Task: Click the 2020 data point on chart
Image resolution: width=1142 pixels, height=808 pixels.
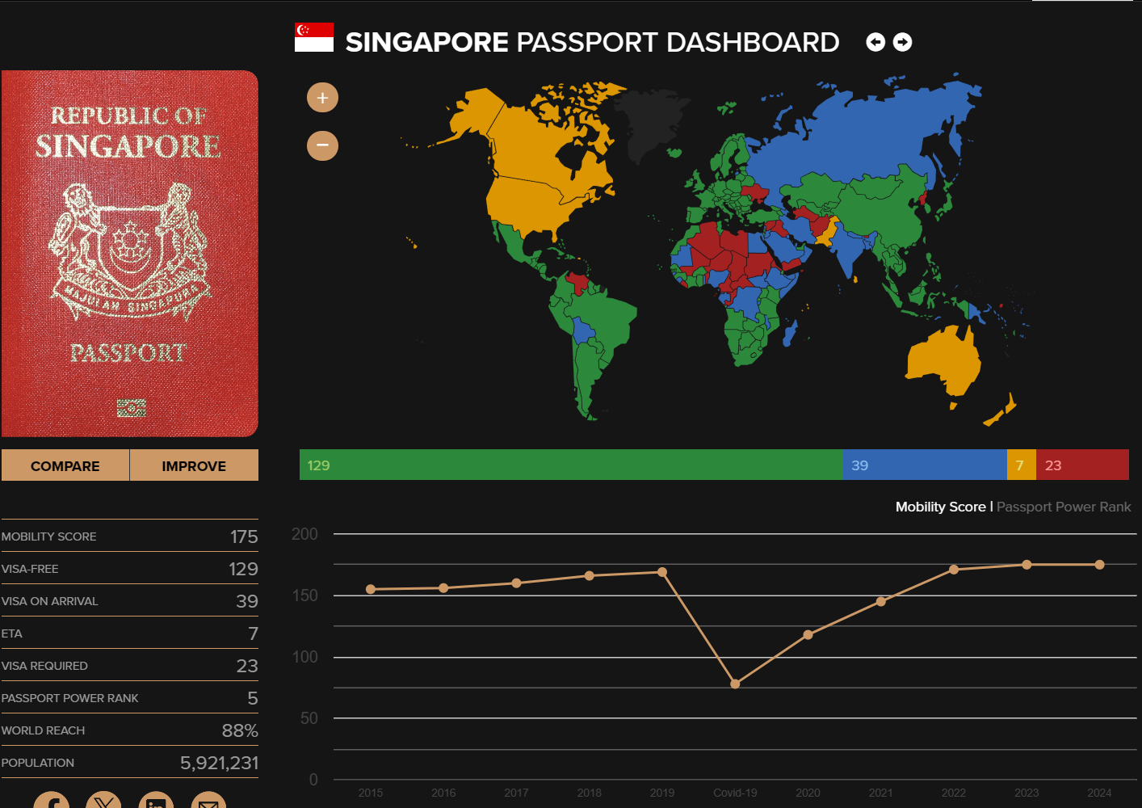Action: click(808, 634)
